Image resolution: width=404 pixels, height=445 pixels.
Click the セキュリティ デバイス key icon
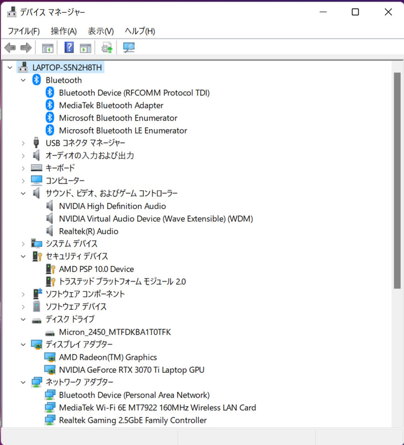[37, 256]
